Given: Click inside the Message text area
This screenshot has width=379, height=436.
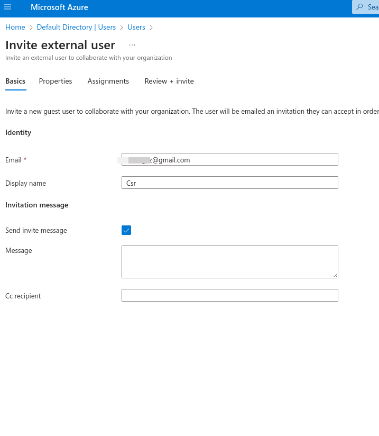Looking at the screenshot, I should click(230, 261).
